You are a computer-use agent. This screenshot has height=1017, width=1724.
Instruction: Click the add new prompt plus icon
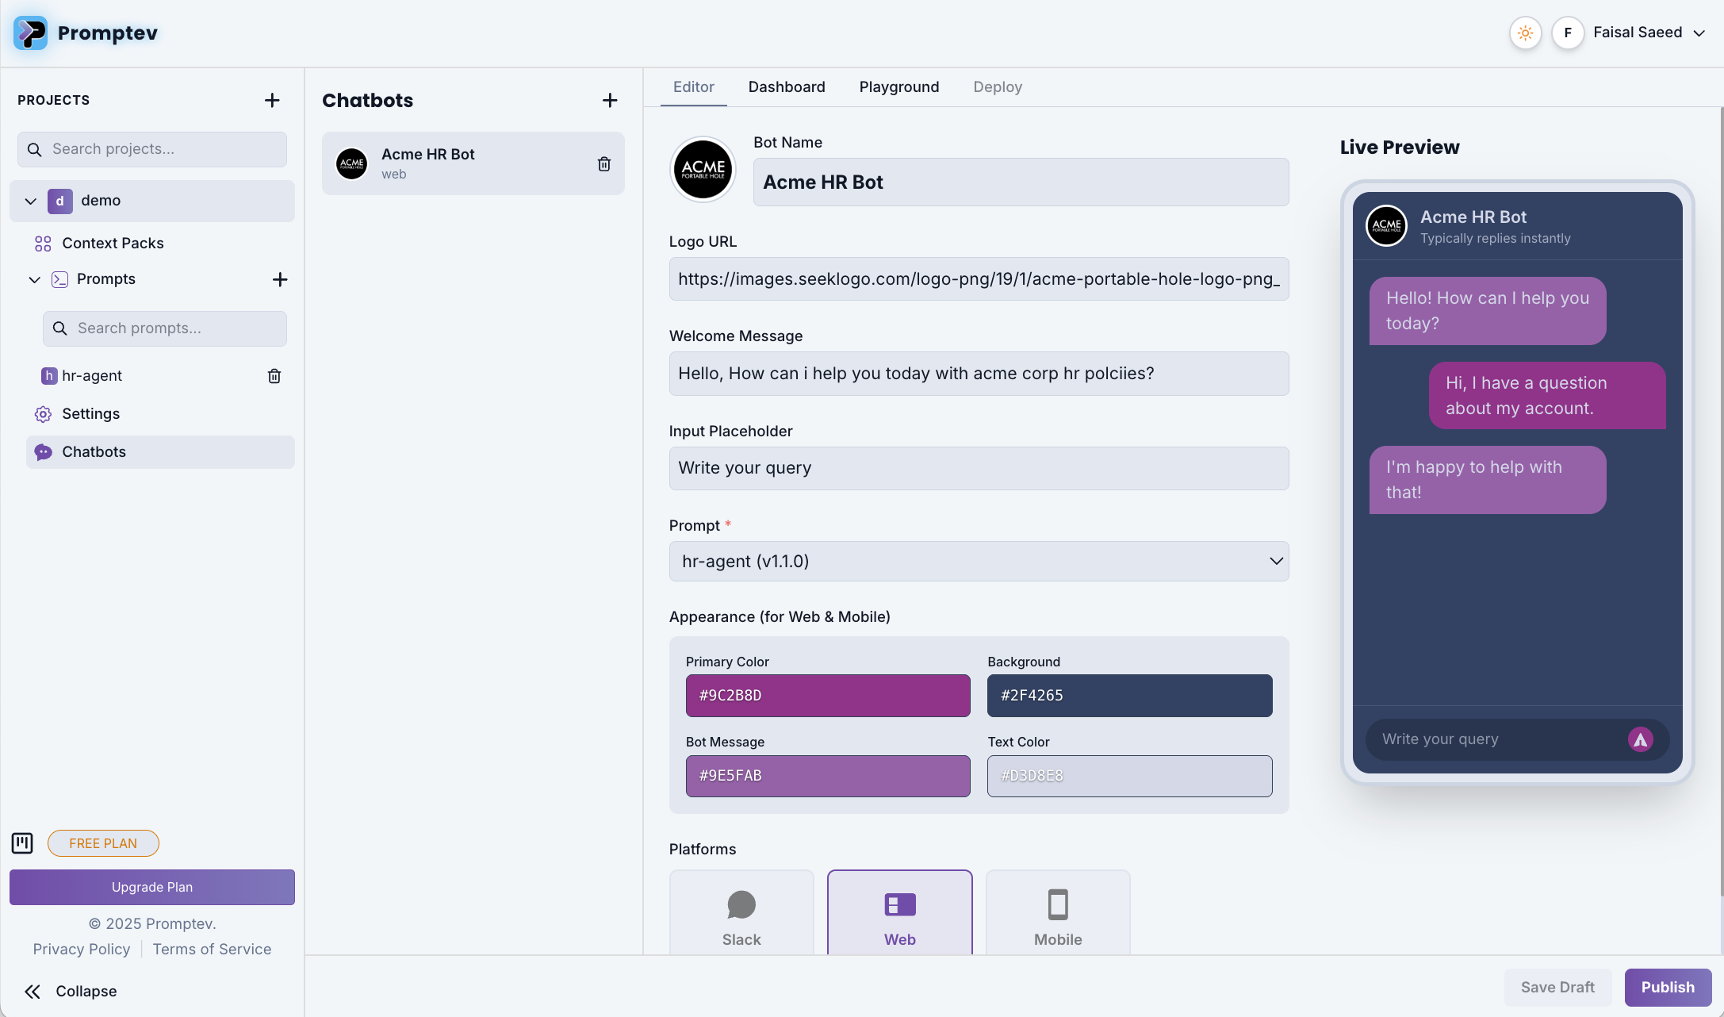tap(279, 279)
